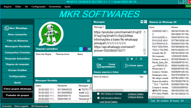This screenshot has width=191, height=108.
Task: Apply strikethrough formatting to message
Action: (141, 59)
